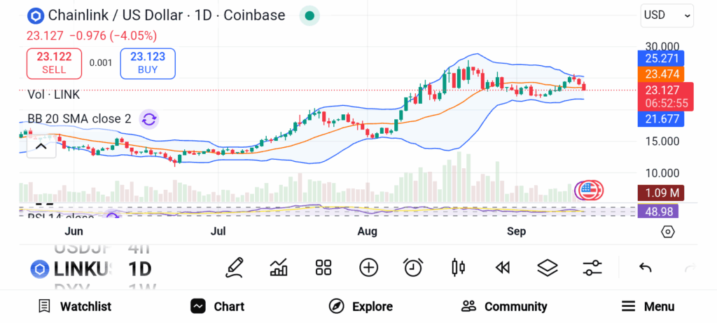Open the USD currency dropdown
The width and height of the screenshot is (717, 323).
click(667, 15)
